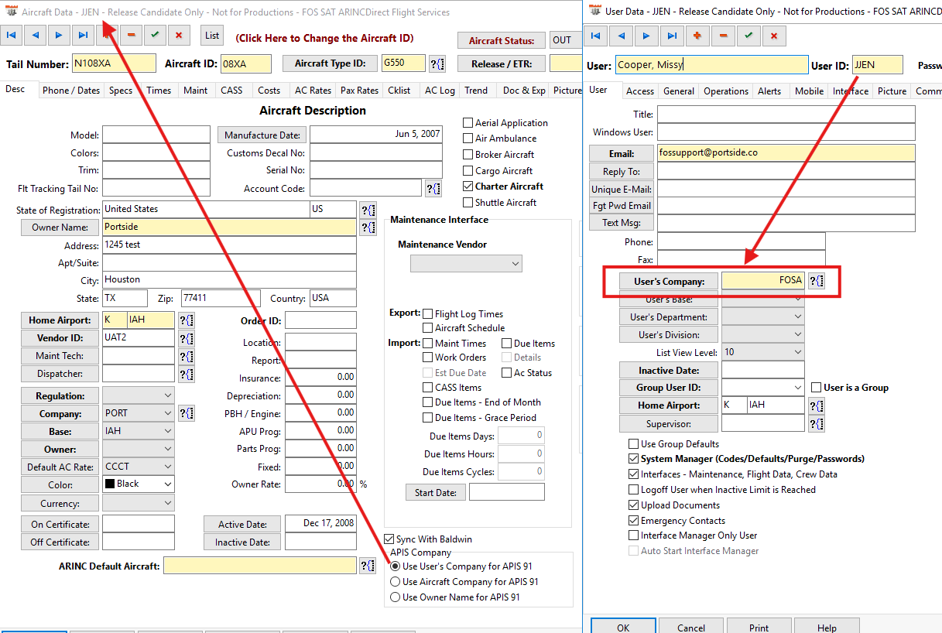Go to first record in Aircraft Data toolbar

(x=12, y=36)
